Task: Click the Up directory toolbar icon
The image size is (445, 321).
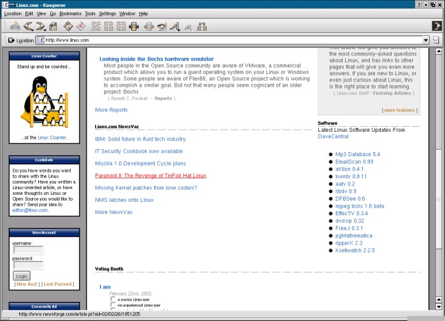Action: pyautogui.click(x=15, y=26)
